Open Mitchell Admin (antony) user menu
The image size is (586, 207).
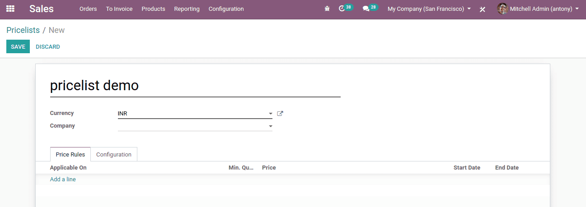538,9
